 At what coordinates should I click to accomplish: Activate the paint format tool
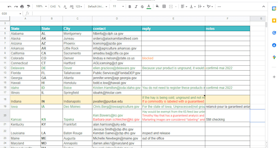(28, 7)
